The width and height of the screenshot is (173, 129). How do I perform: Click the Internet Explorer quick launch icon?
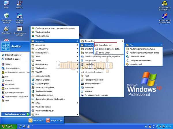[x=20, y=126]
